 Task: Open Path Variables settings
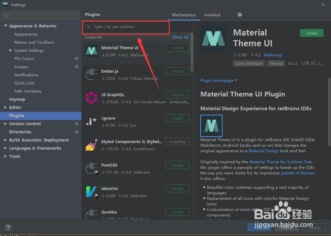coord(28,91)
